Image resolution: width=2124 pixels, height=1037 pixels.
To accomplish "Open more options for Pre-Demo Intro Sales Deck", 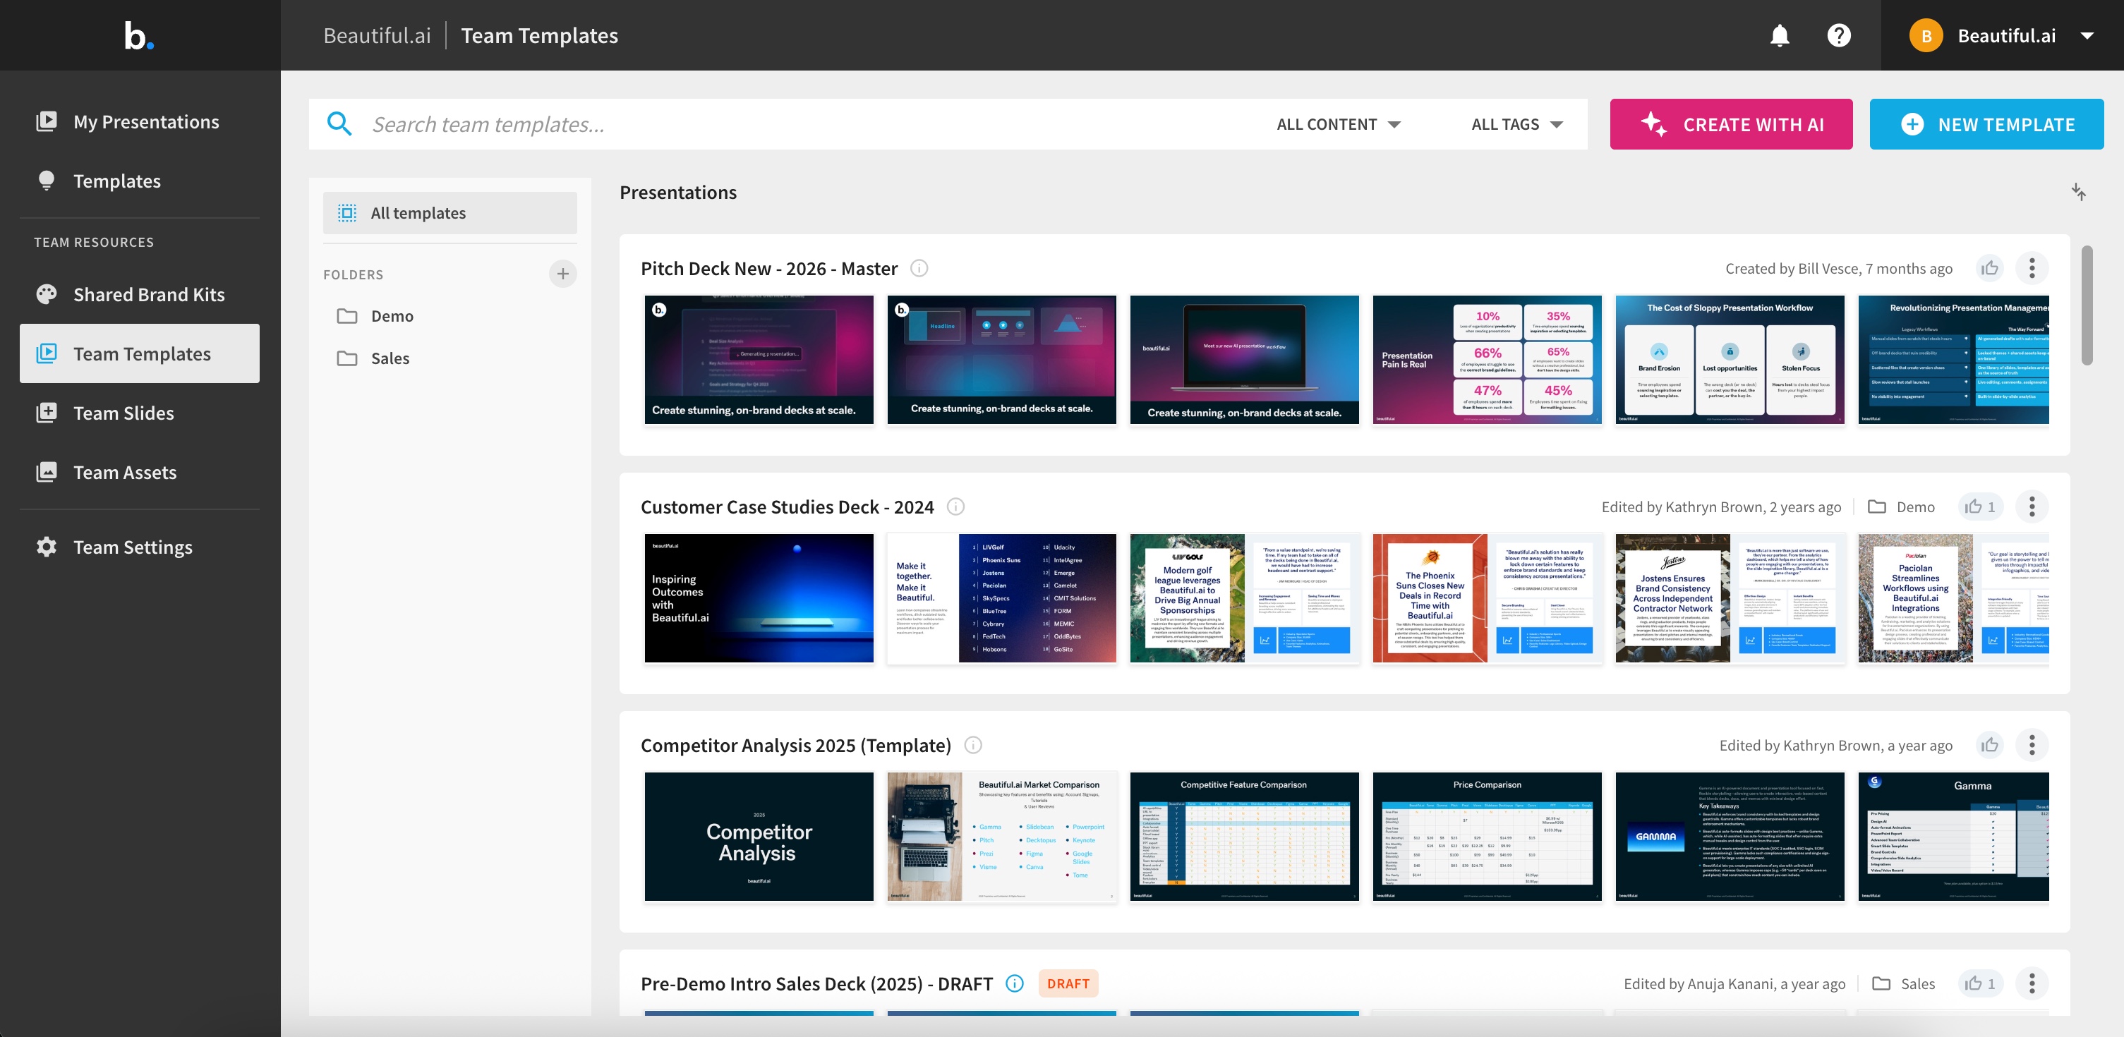I will pyautogui.click(x=2032, y=983).
